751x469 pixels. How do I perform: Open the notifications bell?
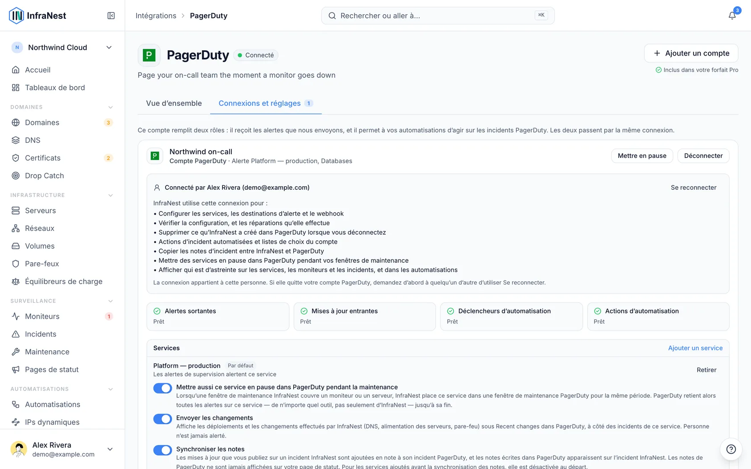click(732, 16)
